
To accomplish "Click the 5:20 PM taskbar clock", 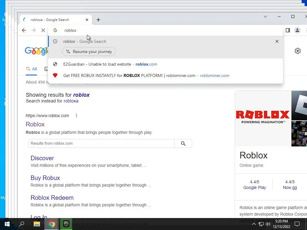I will pos(281,221).
